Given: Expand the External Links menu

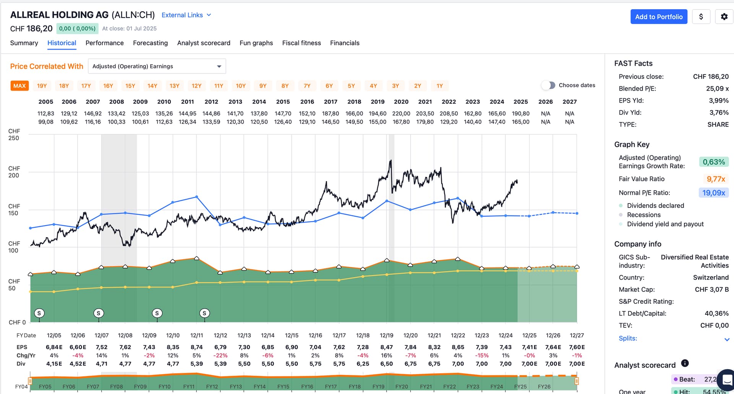Looking at the screenshot, I should click(186, 15).
